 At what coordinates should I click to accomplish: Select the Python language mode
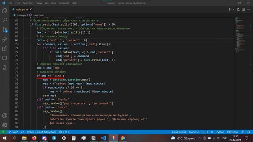click(x=220, y=132)
